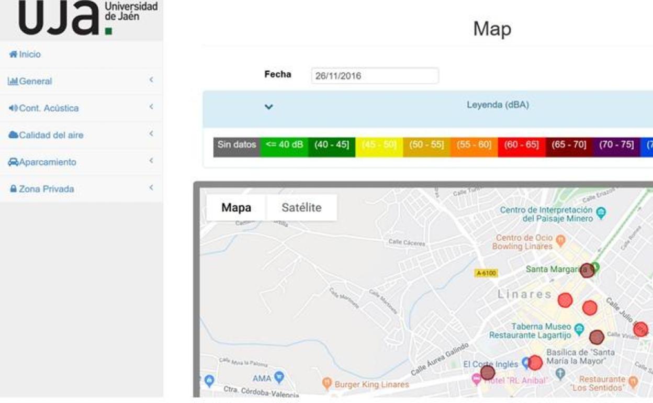The height and width of the screenshot is (403, 653).
Task: Expand the Aparcamiento submenu arrow
Action: (151, 161)
